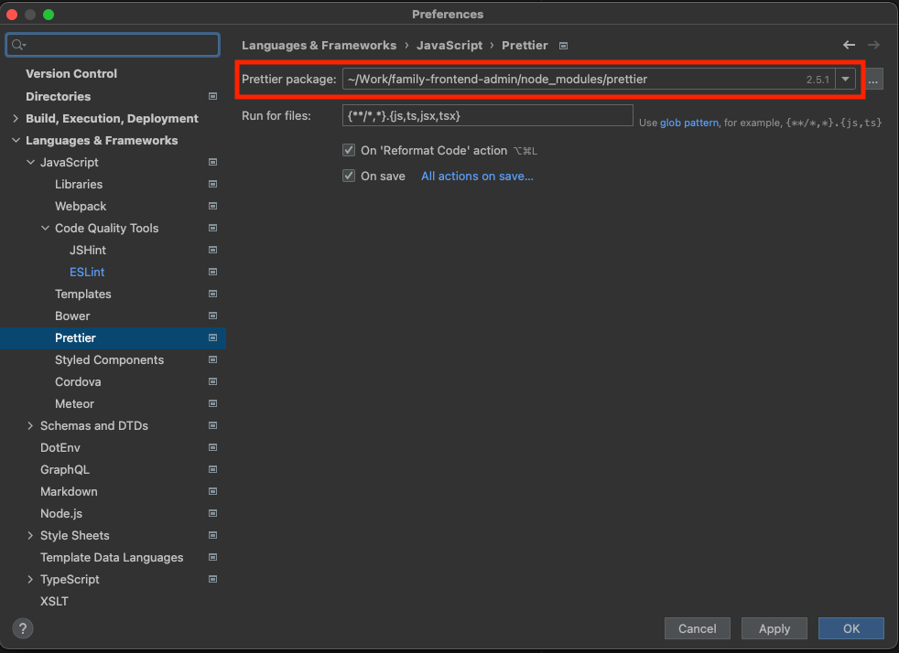899x653 pixels.
Task: Click the project icon in the breadcrumb header
Action: click(x=564, y=46)
